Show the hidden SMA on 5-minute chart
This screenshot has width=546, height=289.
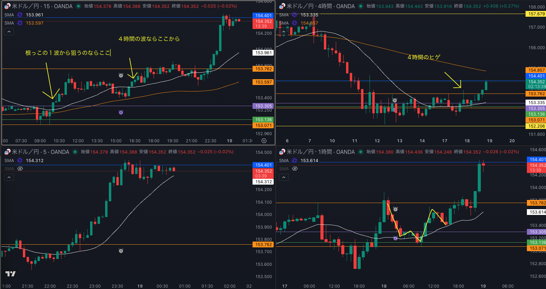(20, 169)
